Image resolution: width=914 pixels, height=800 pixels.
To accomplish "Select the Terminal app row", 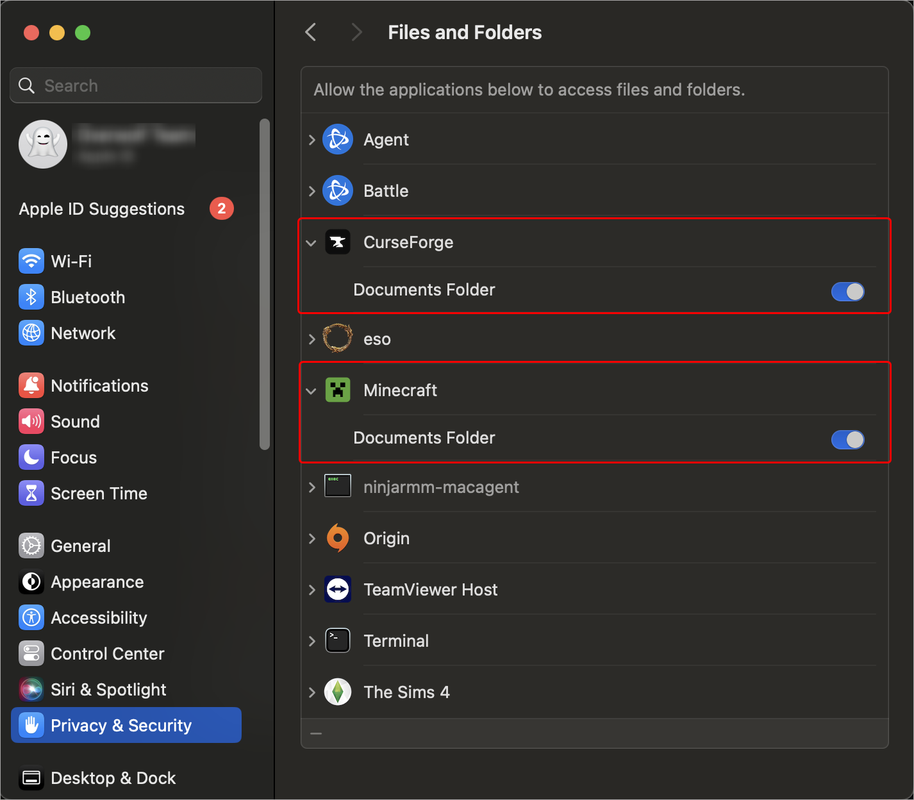I will click(595, 640).
